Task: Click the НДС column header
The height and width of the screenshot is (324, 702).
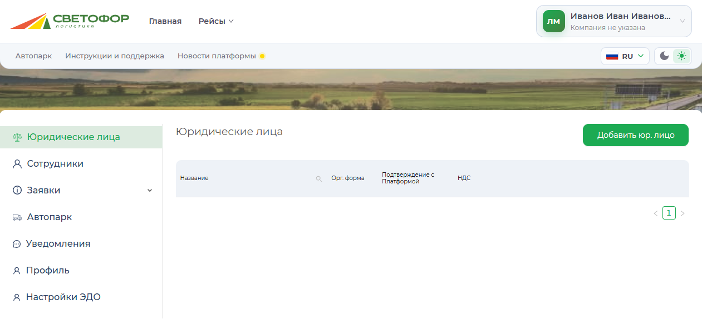Action: click(464, 178)
